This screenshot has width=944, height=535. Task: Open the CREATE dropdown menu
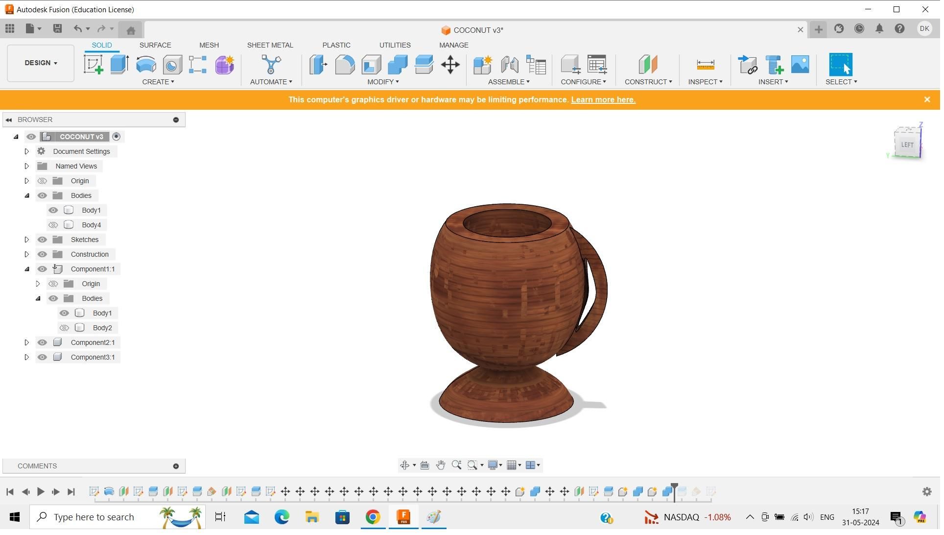[158, 82]
